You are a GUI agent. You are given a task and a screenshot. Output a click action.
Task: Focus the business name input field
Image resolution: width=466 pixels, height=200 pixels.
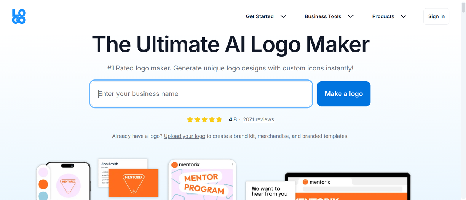[x=201, y=94]
